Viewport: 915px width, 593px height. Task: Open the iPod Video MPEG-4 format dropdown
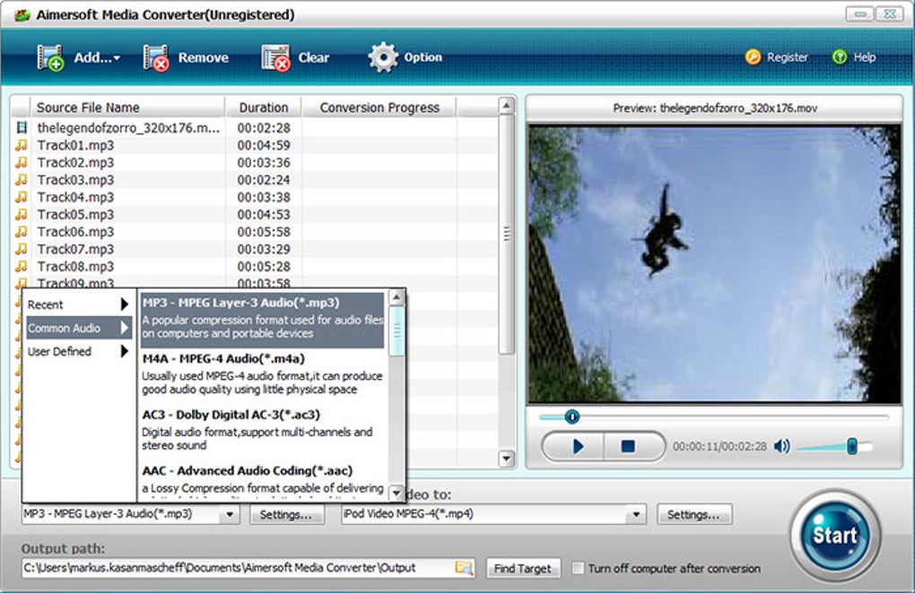click(x=636, y=514)
